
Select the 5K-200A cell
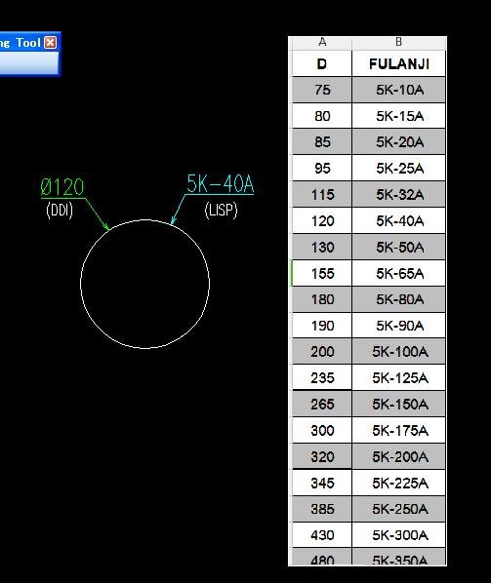[398, 456]
